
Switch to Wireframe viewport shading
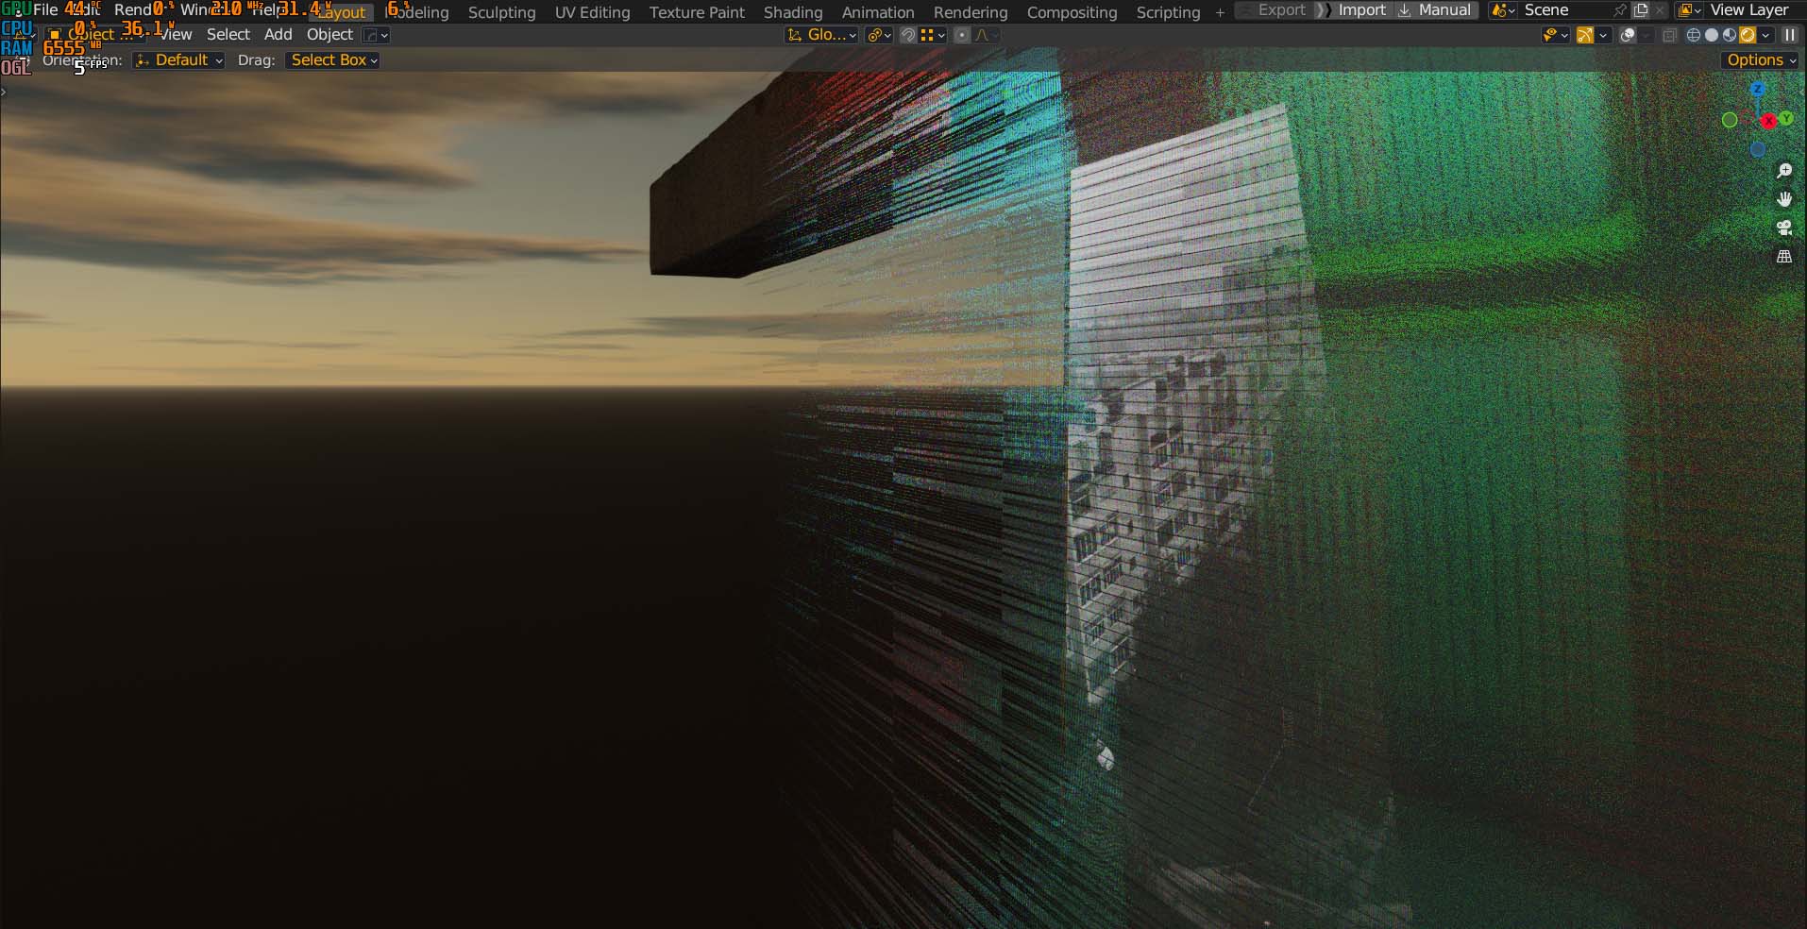[1693, 35]
